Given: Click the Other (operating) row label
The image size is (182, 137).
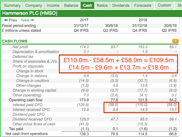Looking at the screenshot, I should click(x=27, y=95).
